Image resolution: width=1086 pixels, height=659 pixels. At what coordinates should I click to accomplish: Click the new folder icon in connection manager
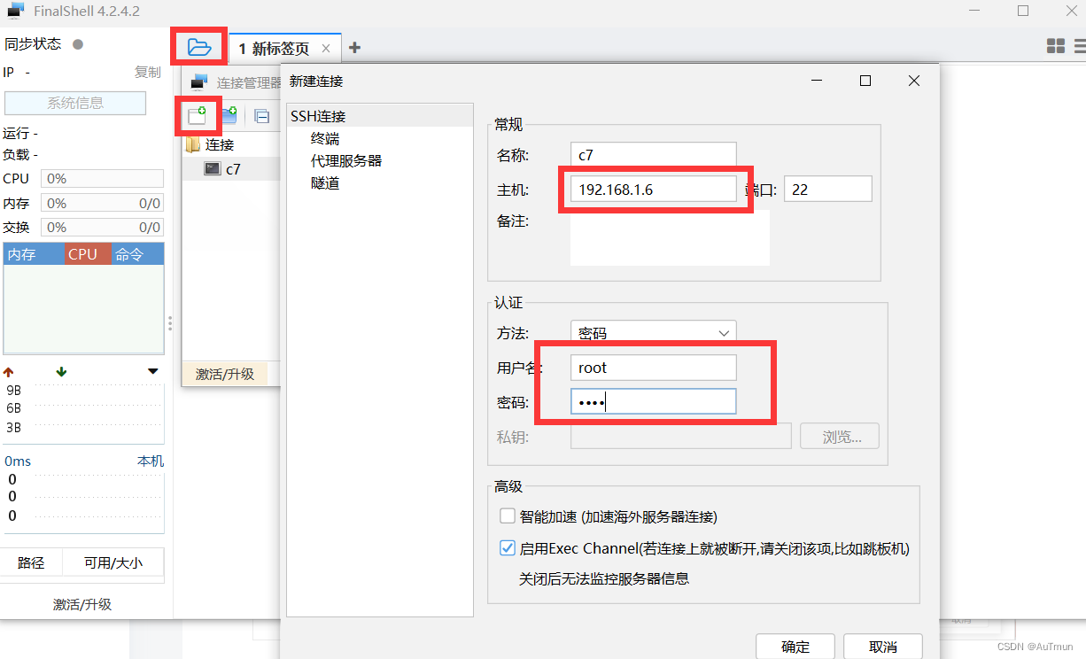point(229,115)
